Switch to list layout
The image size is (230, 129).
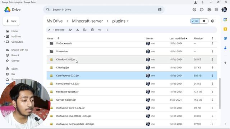195,21
